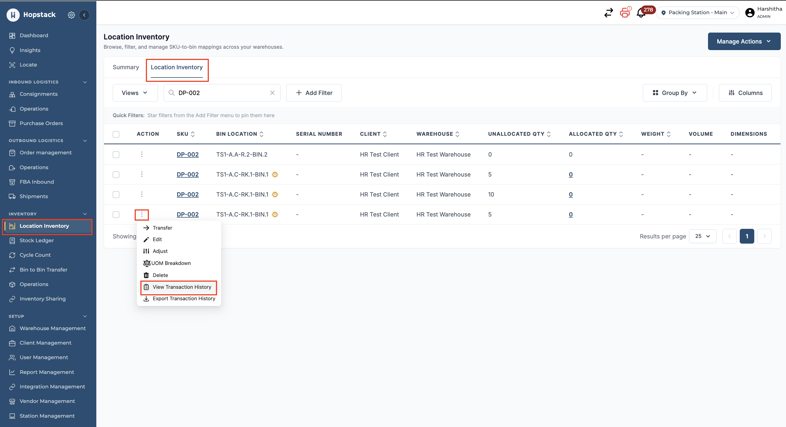Screen dimensions: 786x427
Task: Choose UOM Breakdown from action menu
Action: (x=178, y=263)
